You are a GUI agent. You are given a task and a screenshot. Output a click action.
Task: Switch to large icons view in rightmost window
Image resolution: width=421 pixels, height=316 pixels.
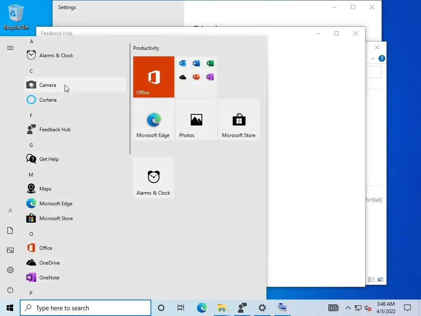[380, 280]
